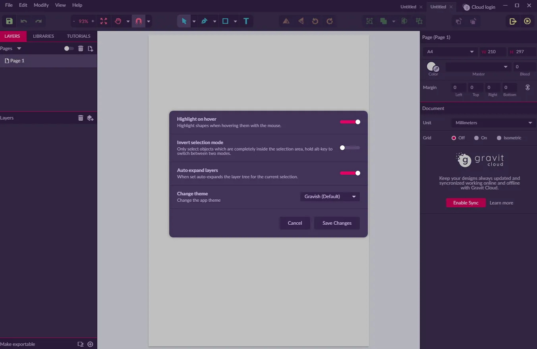
Task: Open the View menu
Action: pyautogui.click(x=60, y=5)
